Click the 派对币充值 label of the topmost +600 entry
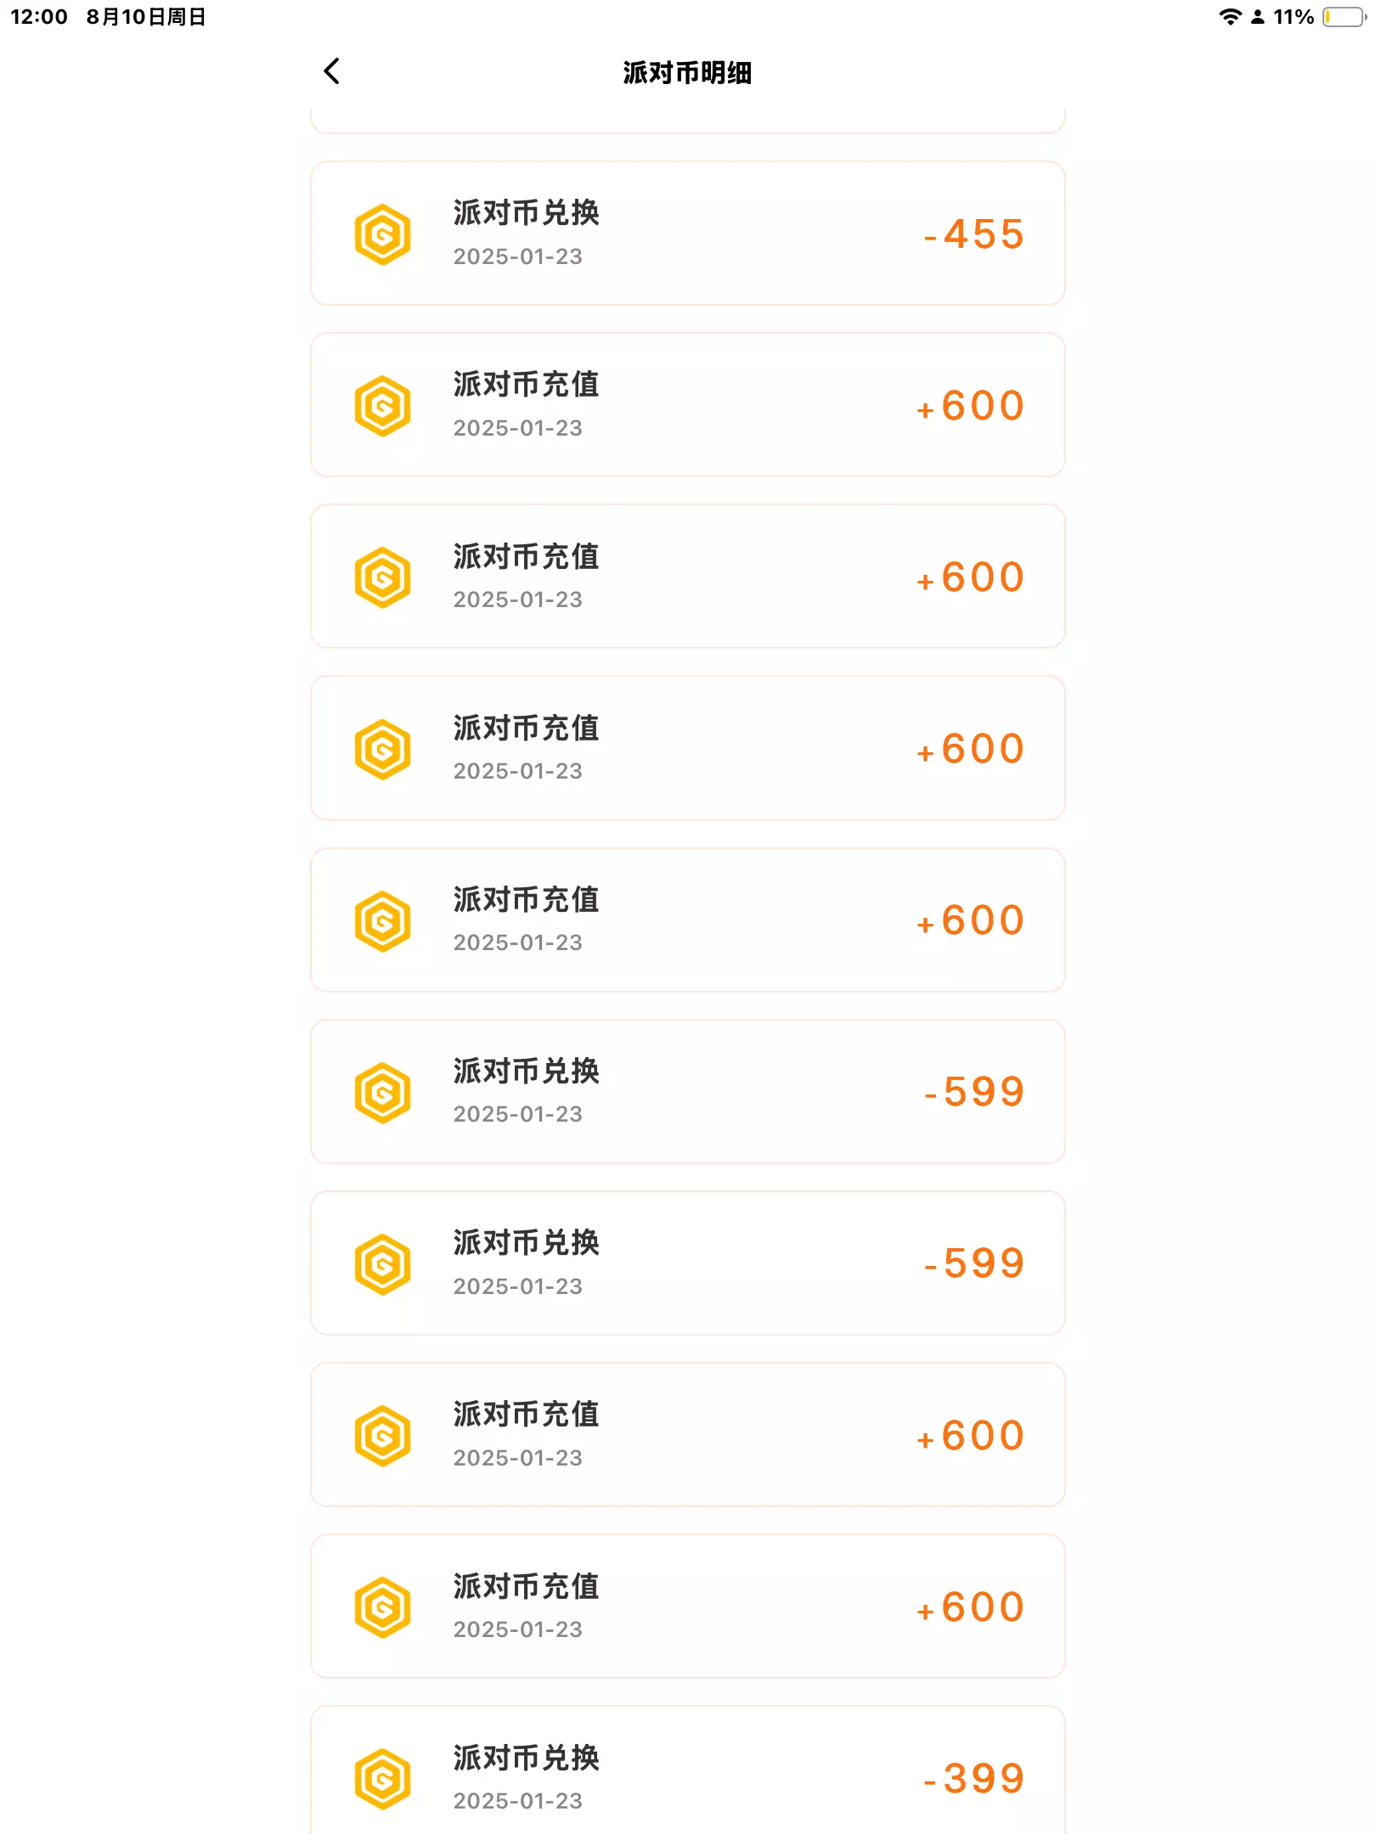 [x=527, y=385]
